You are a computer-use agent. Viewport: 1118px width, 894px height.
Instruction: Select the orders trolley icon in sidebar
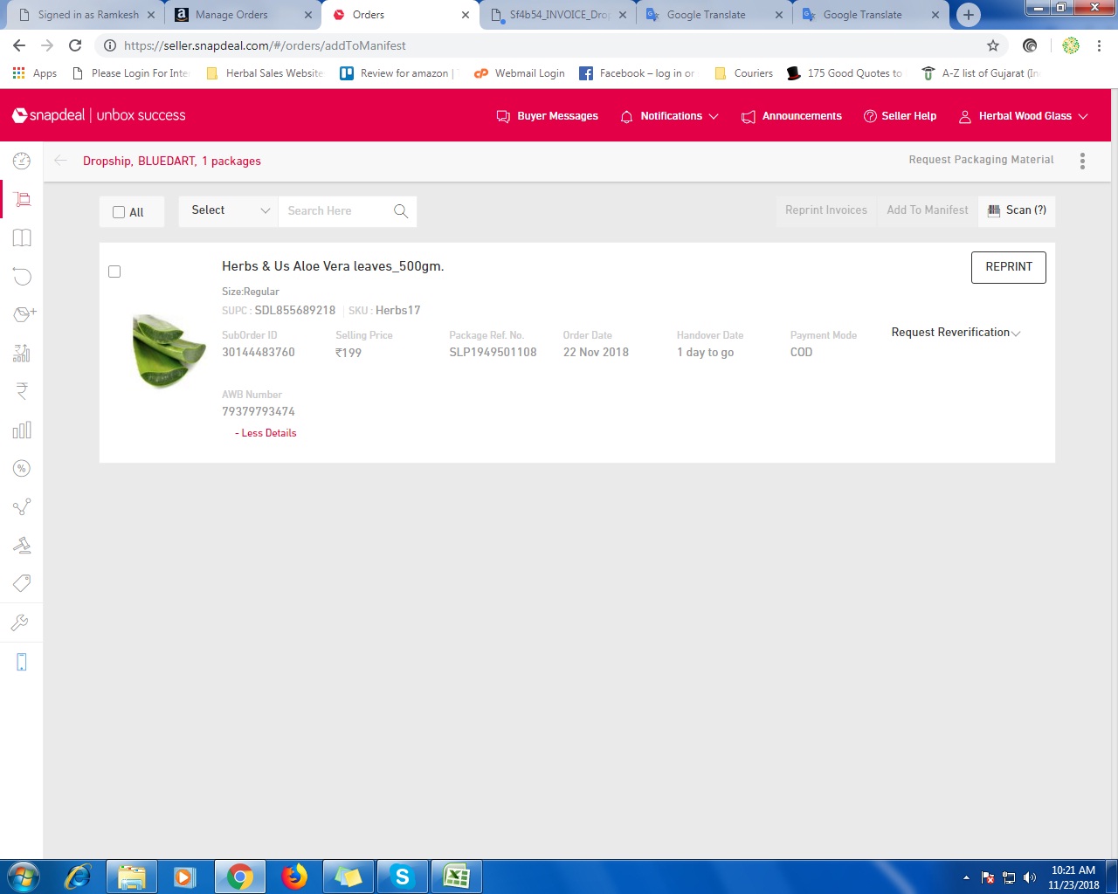pos(22,199)
